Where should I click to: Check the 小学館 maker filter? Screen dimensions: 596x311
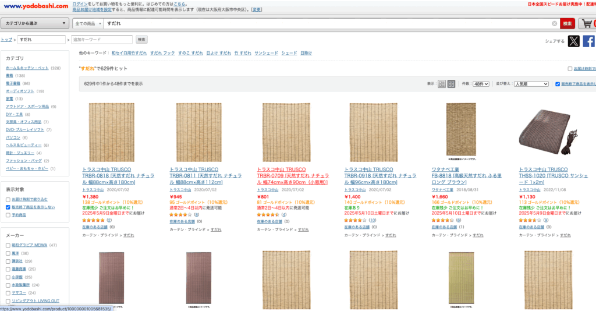[x=8, y=277]
